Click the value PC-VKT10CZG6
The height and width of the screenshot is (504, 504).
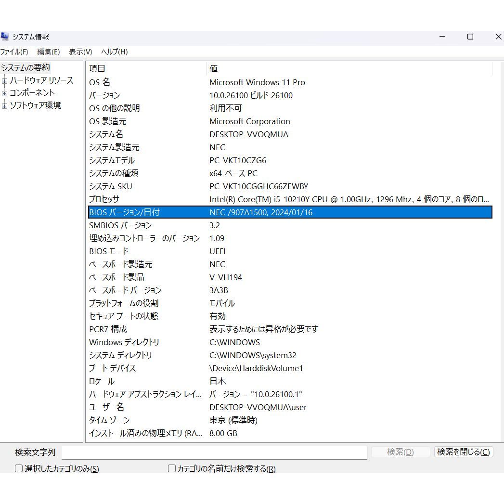[237, 160]
